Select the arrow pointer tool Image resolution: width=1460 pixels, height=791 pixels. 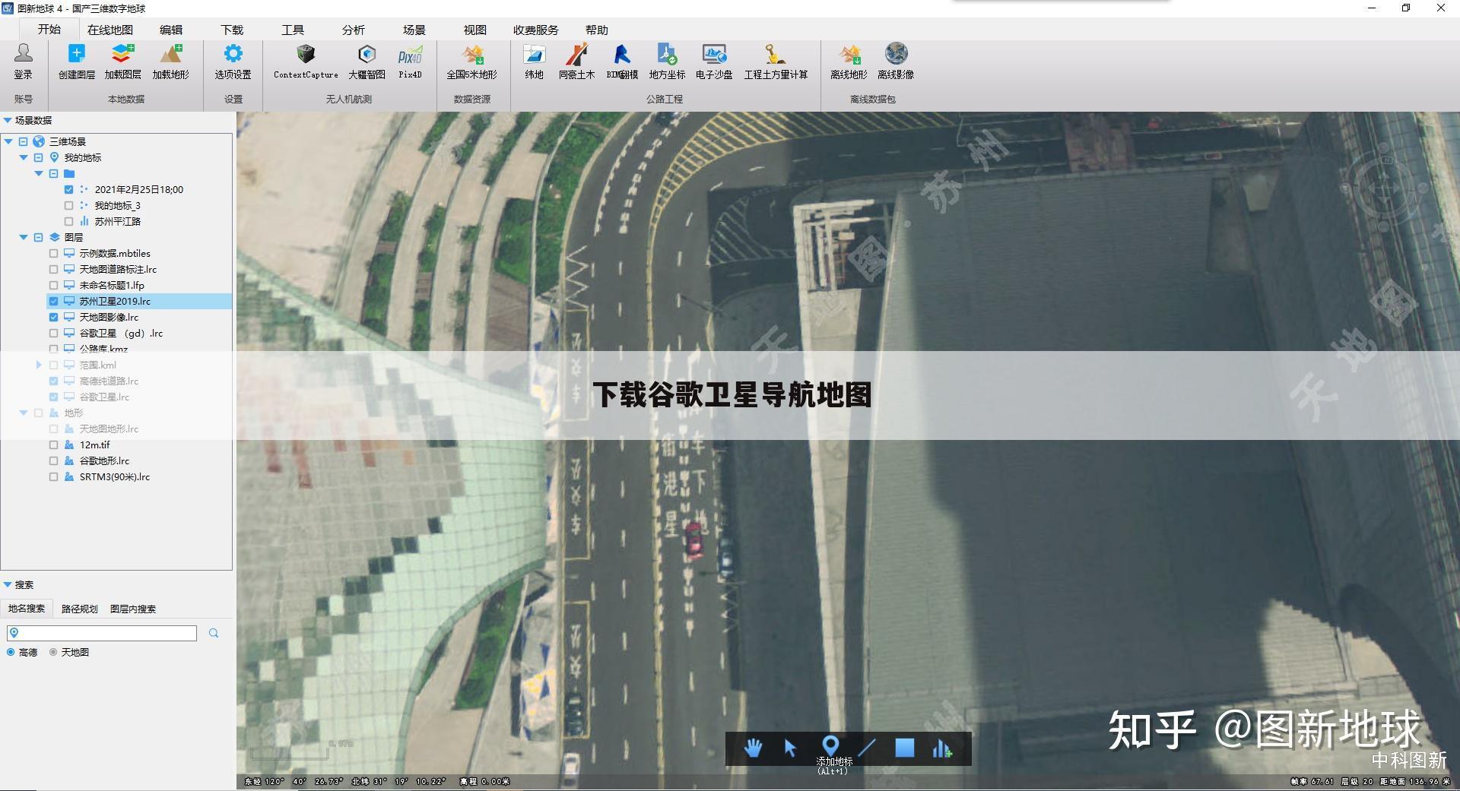click(x=790, y=748)
